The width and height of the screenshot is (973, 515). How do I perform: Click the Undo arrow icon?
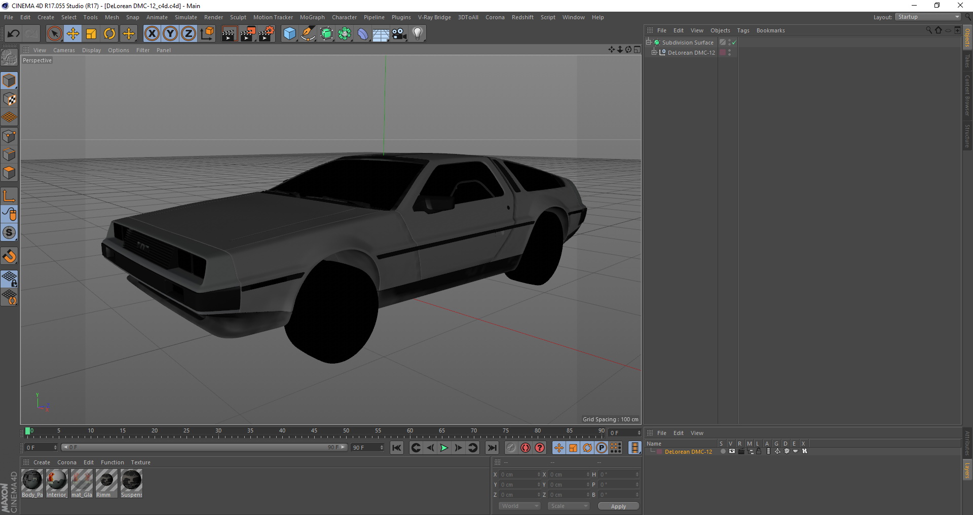pos(14,34)
